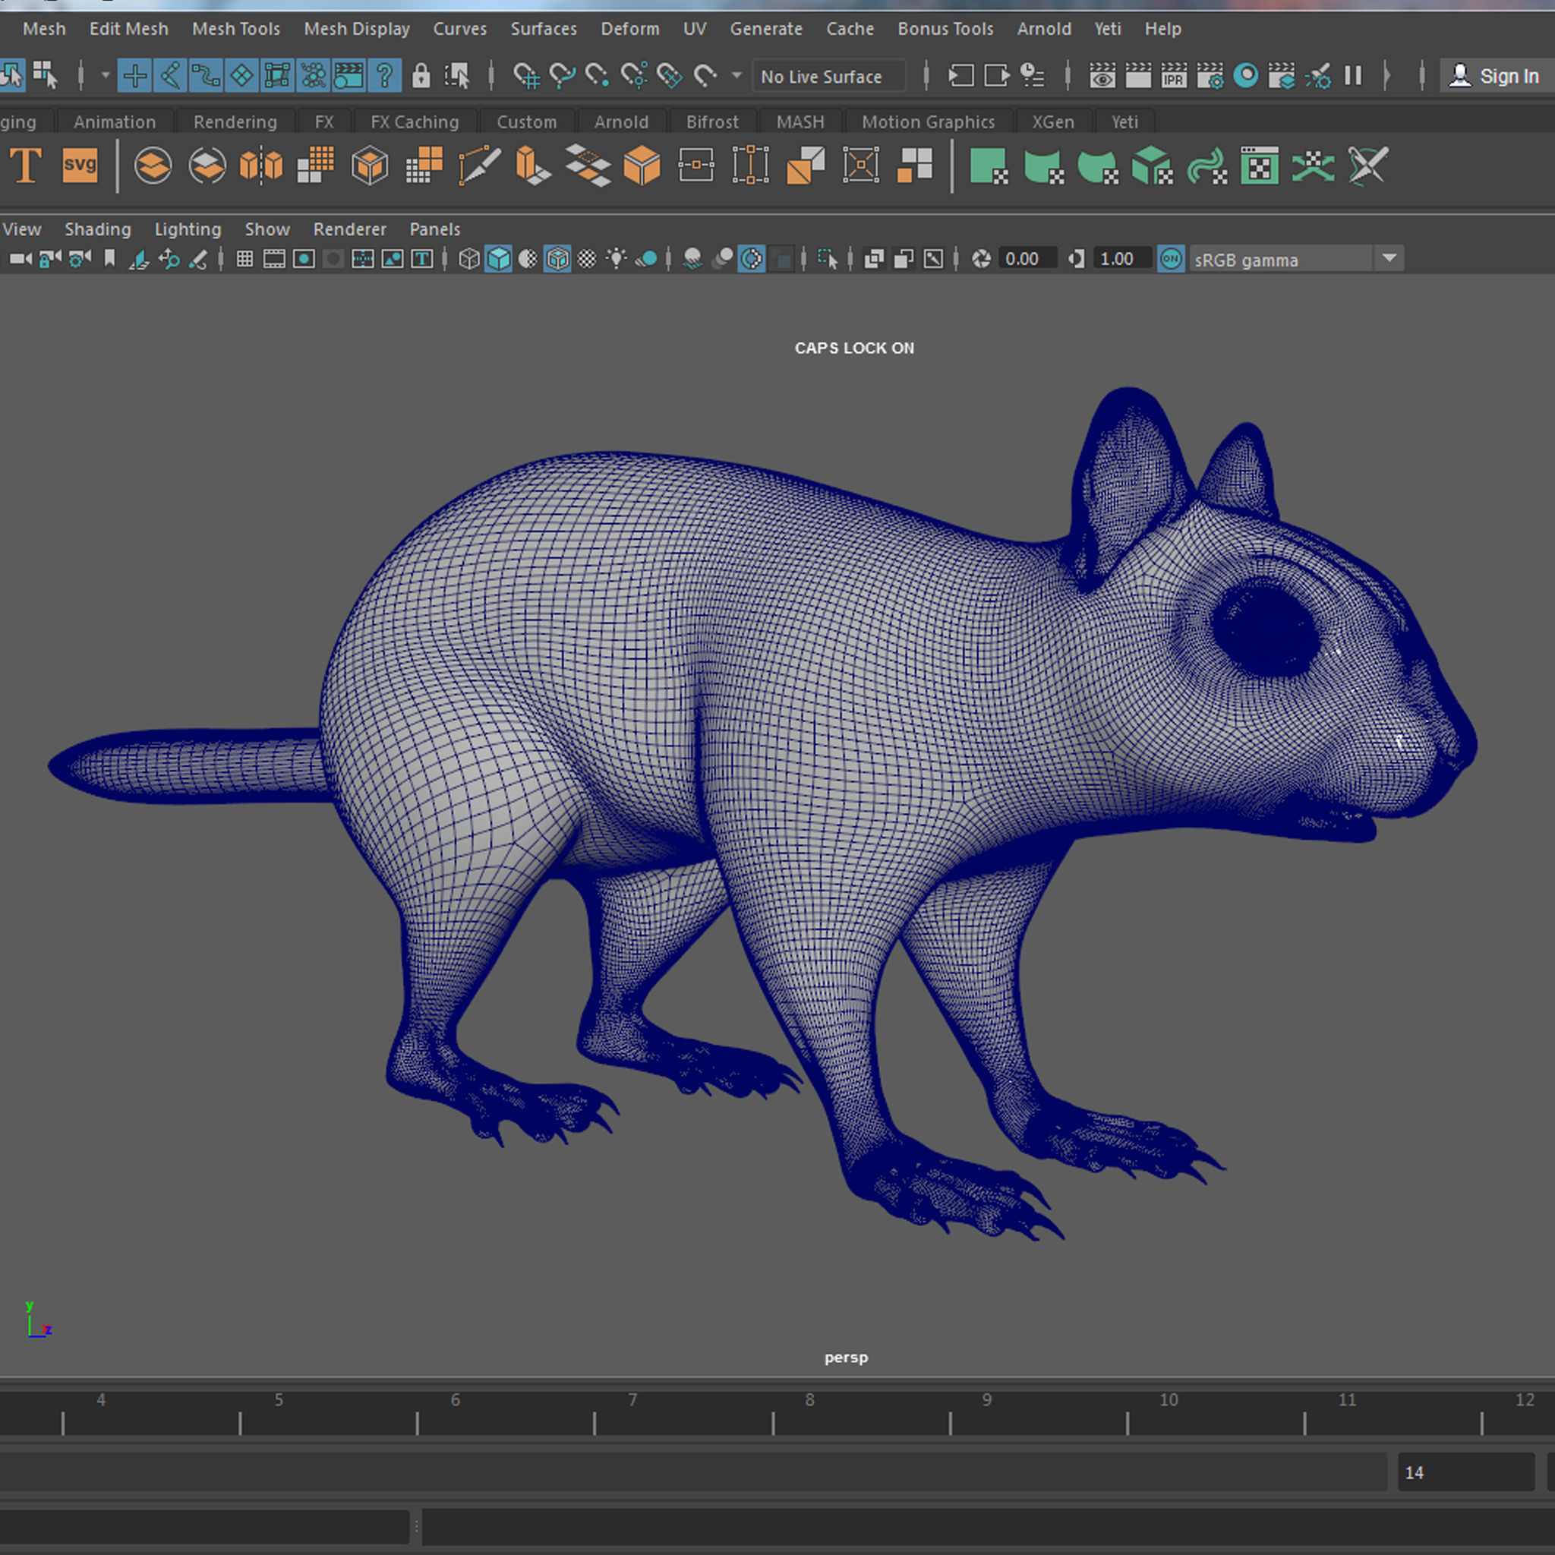Click the SVG import shelf icon
Screen dimensions: 1555x1555
pyautogui.click(x=80, y=166)
